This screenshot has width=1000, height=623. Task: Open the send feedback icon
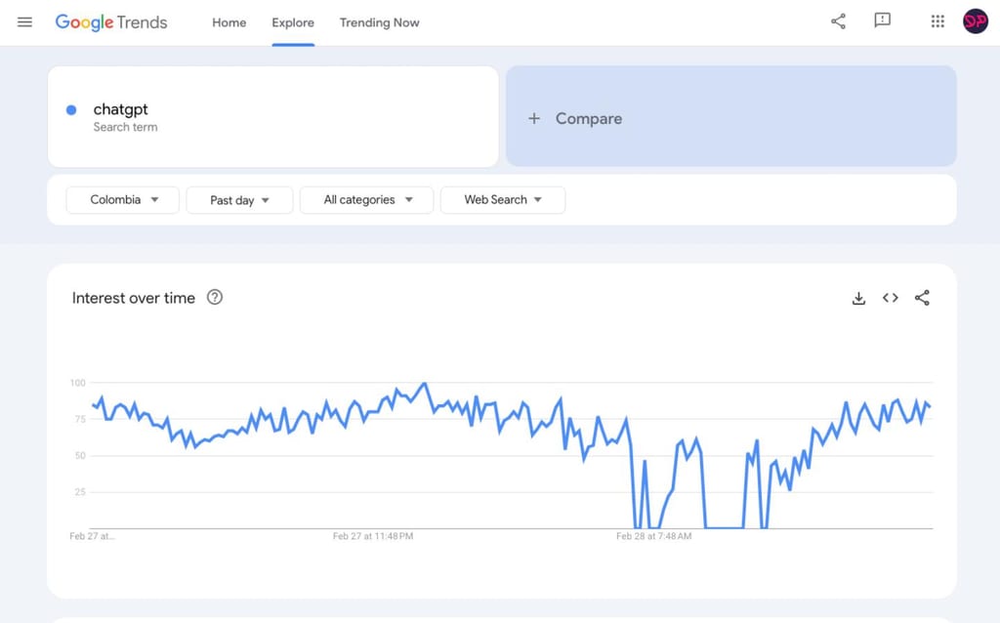pos(882,21)
